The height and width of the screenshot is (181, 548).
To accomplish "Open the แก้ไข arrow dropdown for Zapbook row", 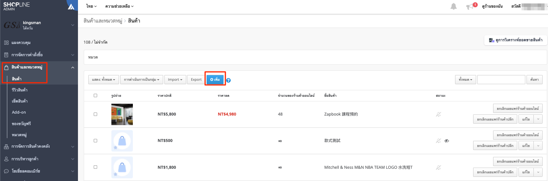I will point(537,119).
